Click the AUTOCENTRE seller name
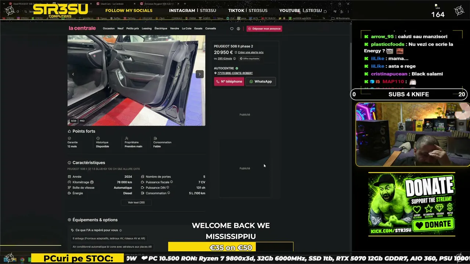 click(x=224, y=68)
